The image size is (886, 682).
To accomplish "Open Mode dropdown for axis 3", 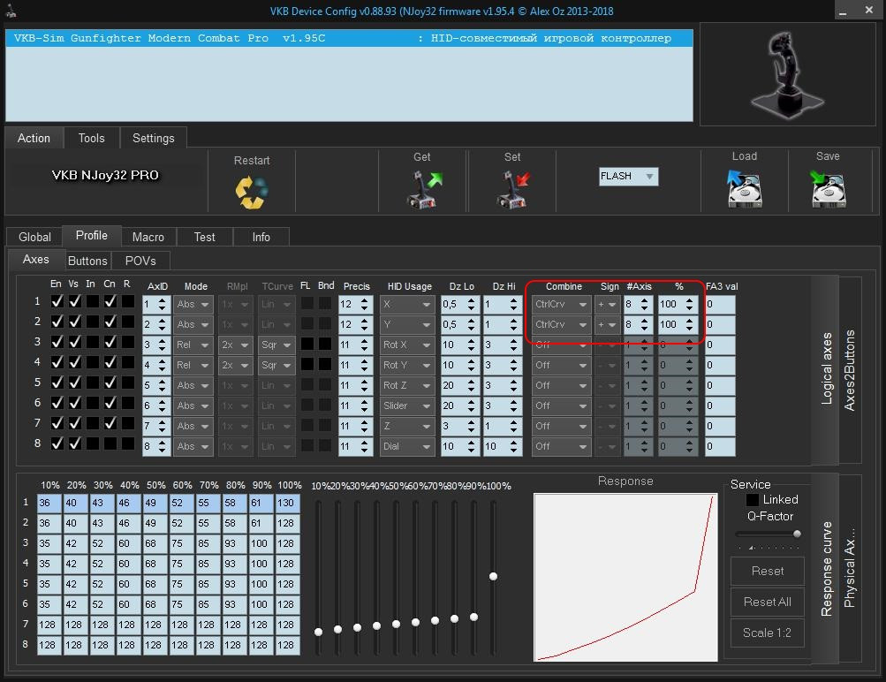I will [x=193, y=345].
